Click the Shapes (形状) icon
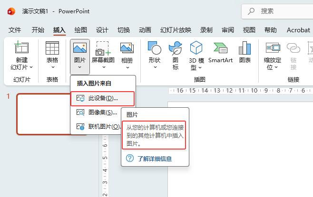 (154, 48)
